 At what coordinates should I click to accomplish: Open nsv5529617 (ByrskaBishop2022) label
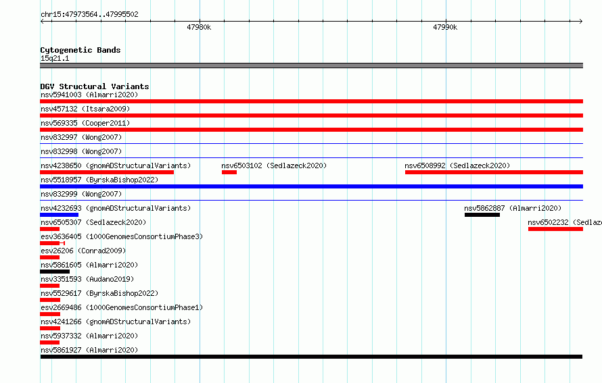[x=99, y=293]
